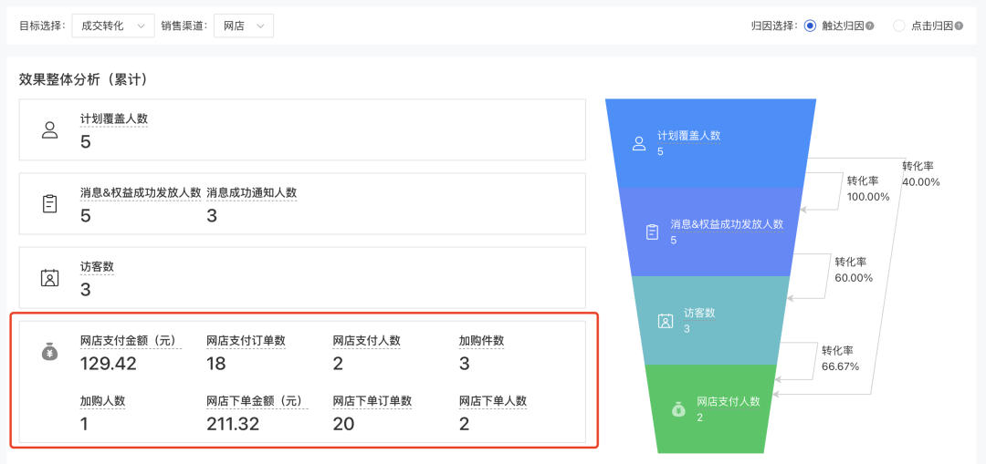This screenshot has height=464, width=986.
Task: Click the value 211.32
Action: (x=233, y=425)
